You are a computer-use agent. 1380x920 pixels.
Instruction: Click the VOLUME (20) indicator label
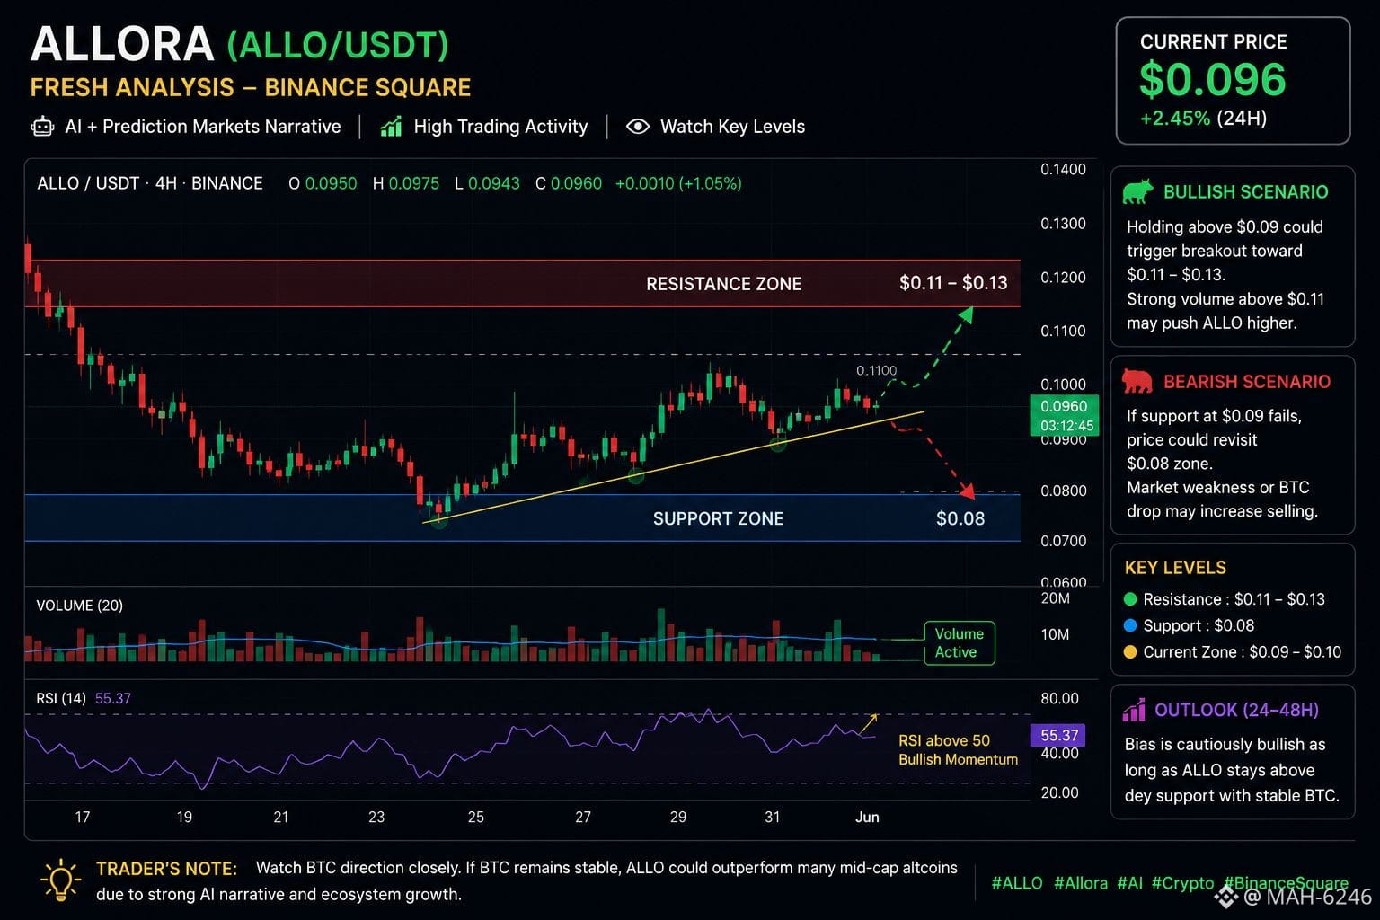[79, 606]
